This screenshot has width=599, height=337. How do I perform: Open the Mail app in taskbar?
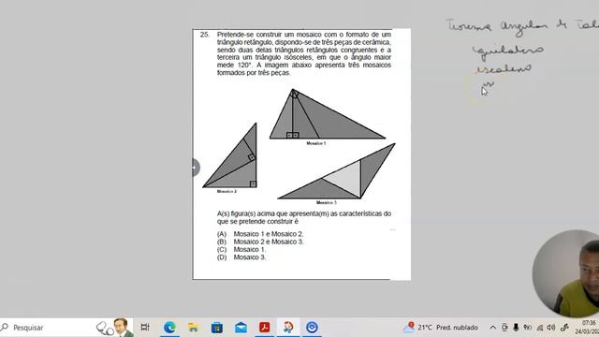[x=241, y=328]
